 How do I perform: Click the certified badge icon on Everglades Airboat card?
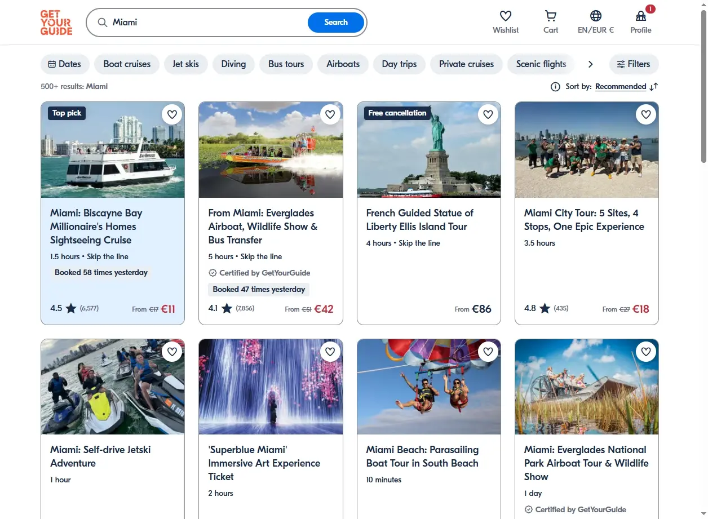[x=213, y=273]
